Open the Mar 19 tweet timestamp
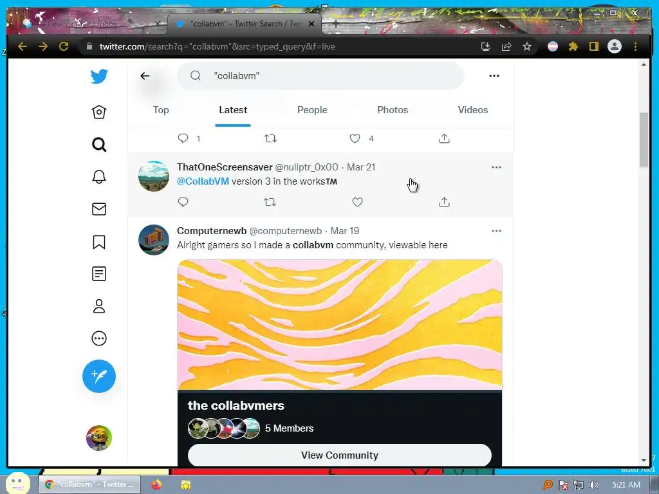This screenshot has width=659, height=494. (345, 231)
